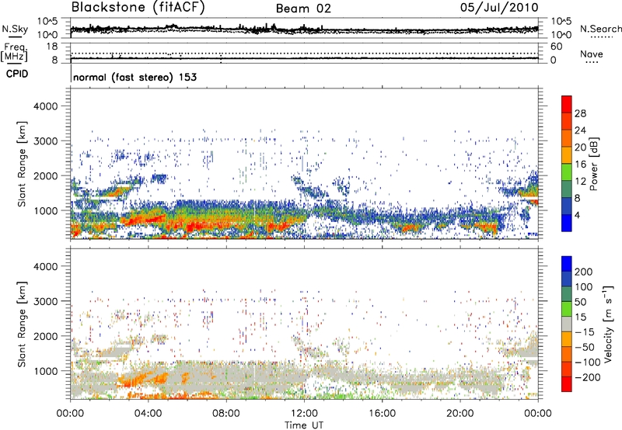Click the "CPID" row label
This screenshot has height=430, width=622.
pyautogui.click(x=17, y=74)
